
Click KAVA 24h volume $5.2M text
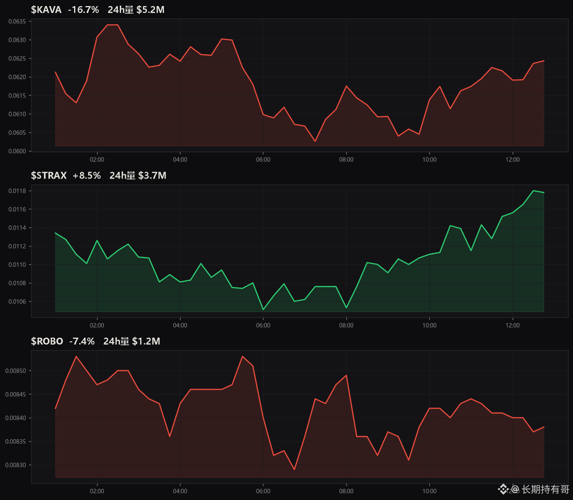coord(136,10)
